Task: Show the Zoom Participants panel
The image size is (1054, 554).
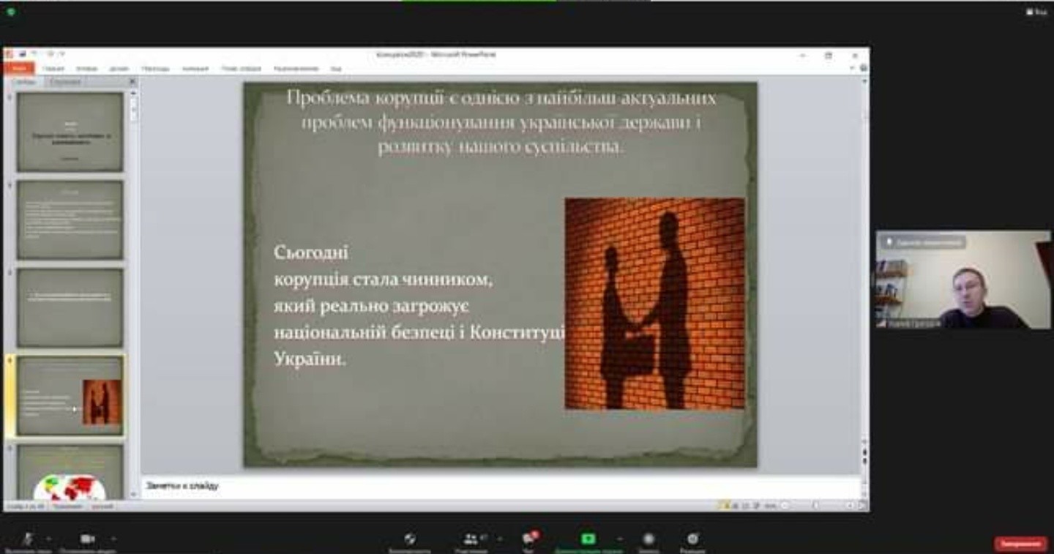Action: coord(471,541)
